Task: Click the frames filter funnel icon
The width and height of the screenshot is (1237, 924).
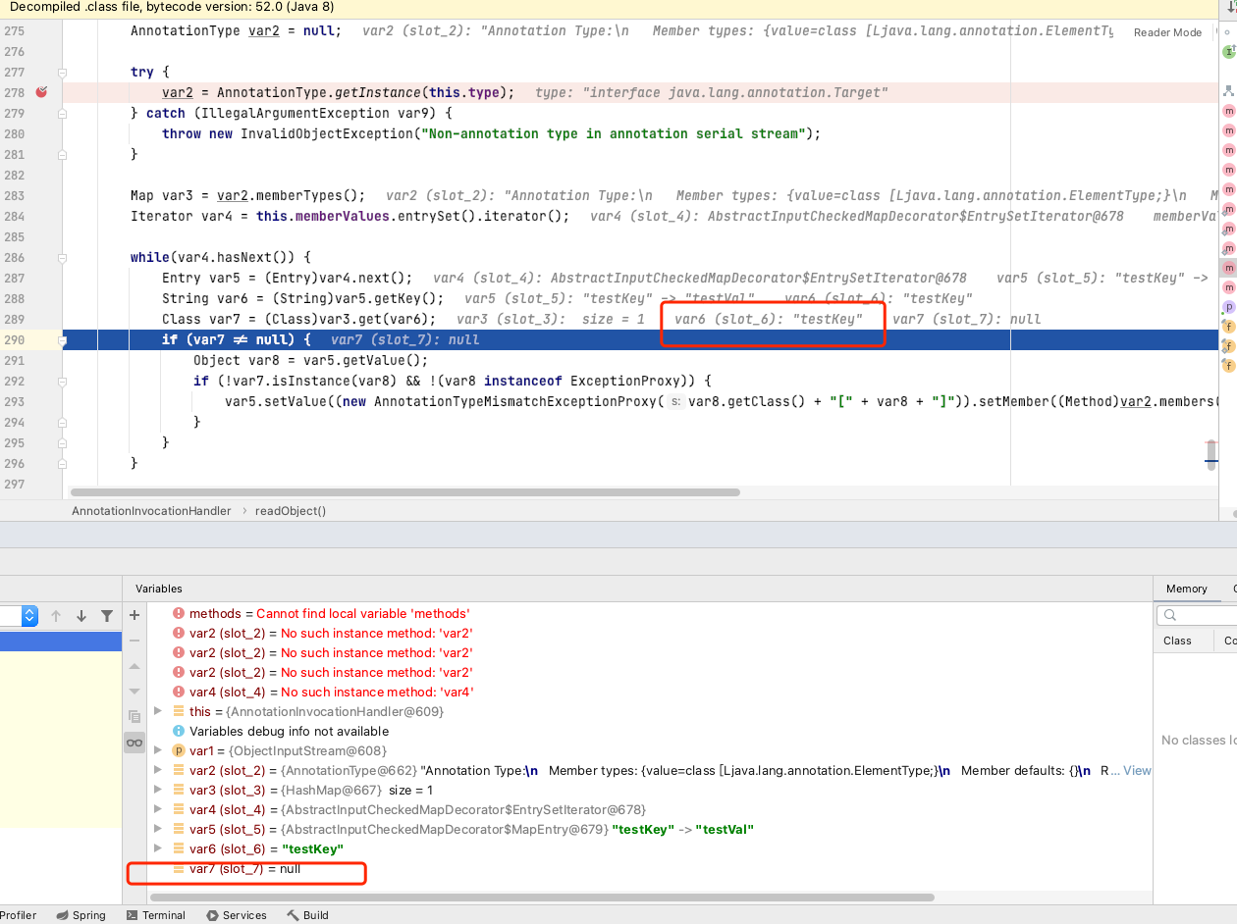Action: click(107, 616)
